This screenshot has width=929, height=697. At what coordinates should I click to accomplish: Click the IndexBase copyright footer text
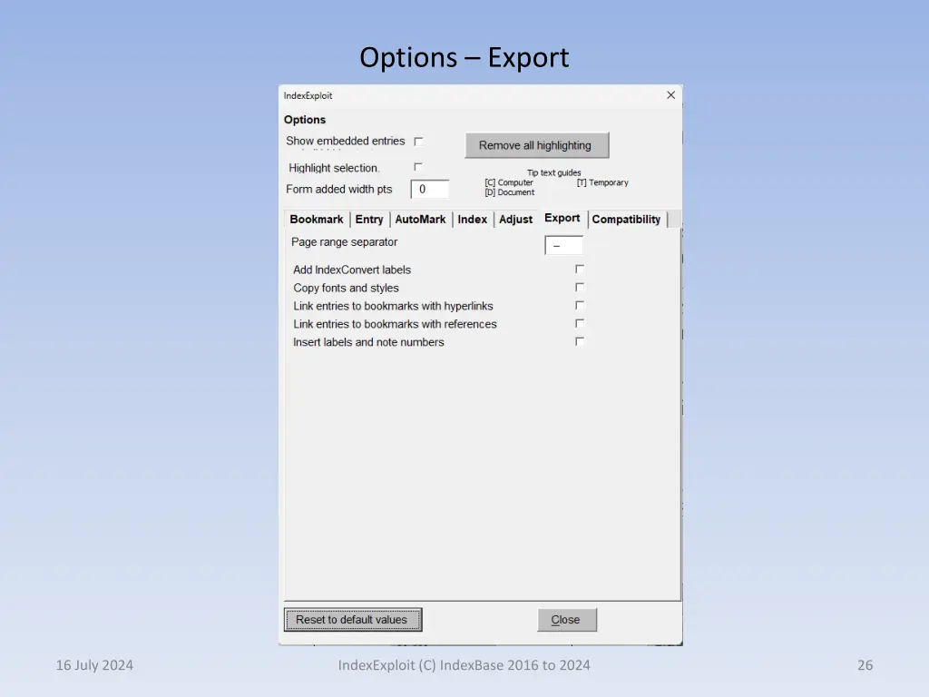(464, 665)
